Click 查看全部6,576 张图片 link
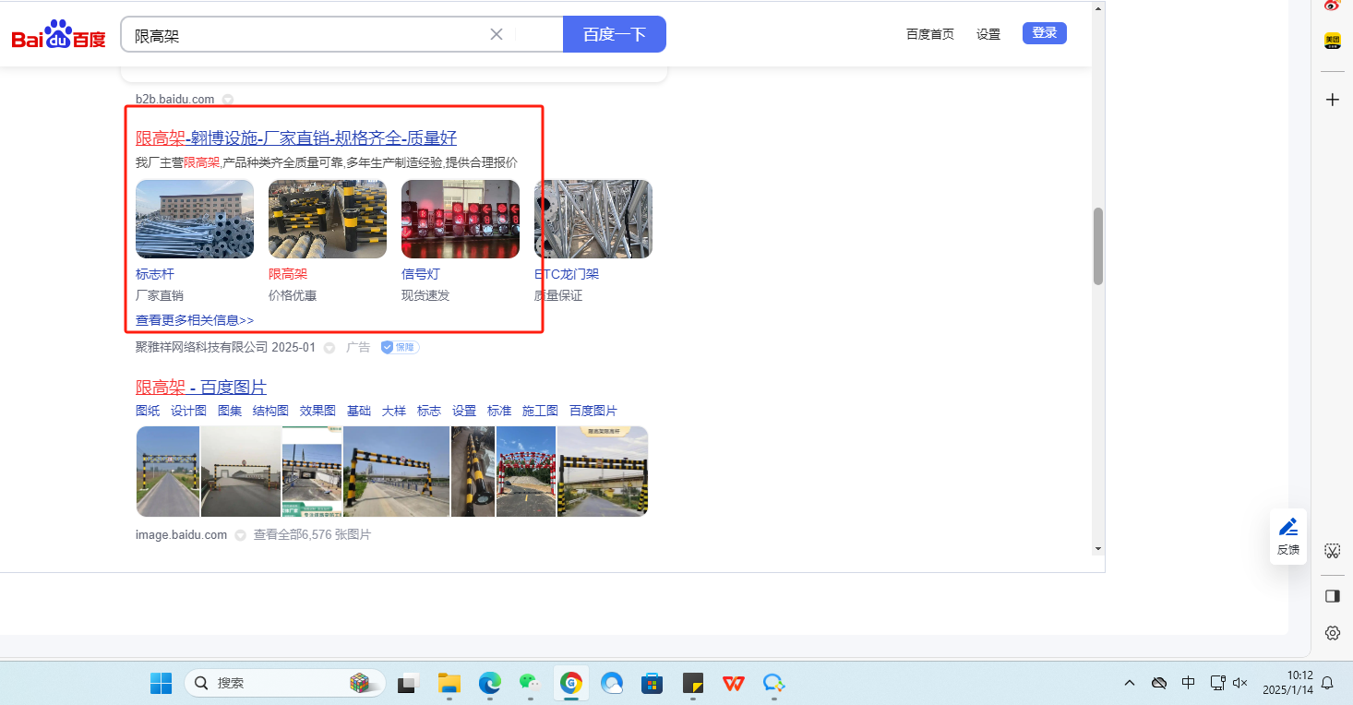The image size is (1353, 705). point(313,535)
